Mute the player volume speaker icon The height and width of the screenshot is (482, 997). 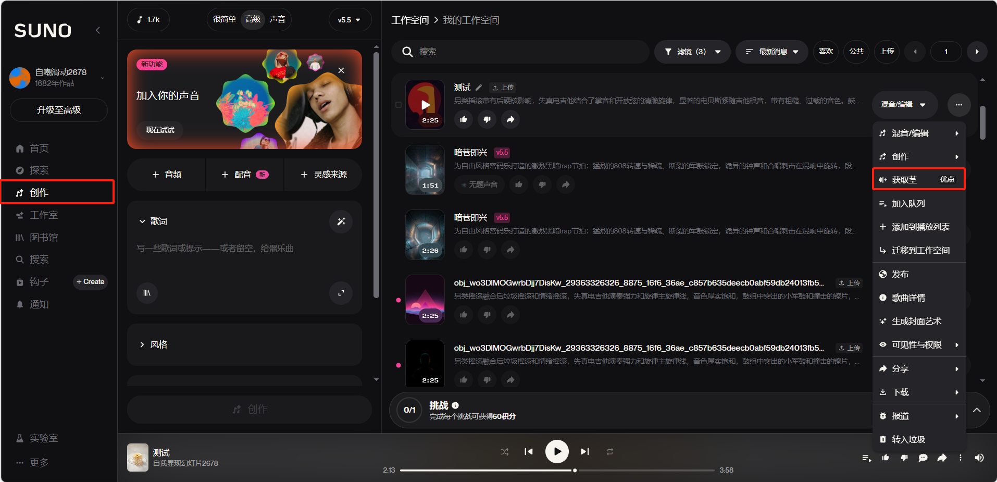coord(979,458)
